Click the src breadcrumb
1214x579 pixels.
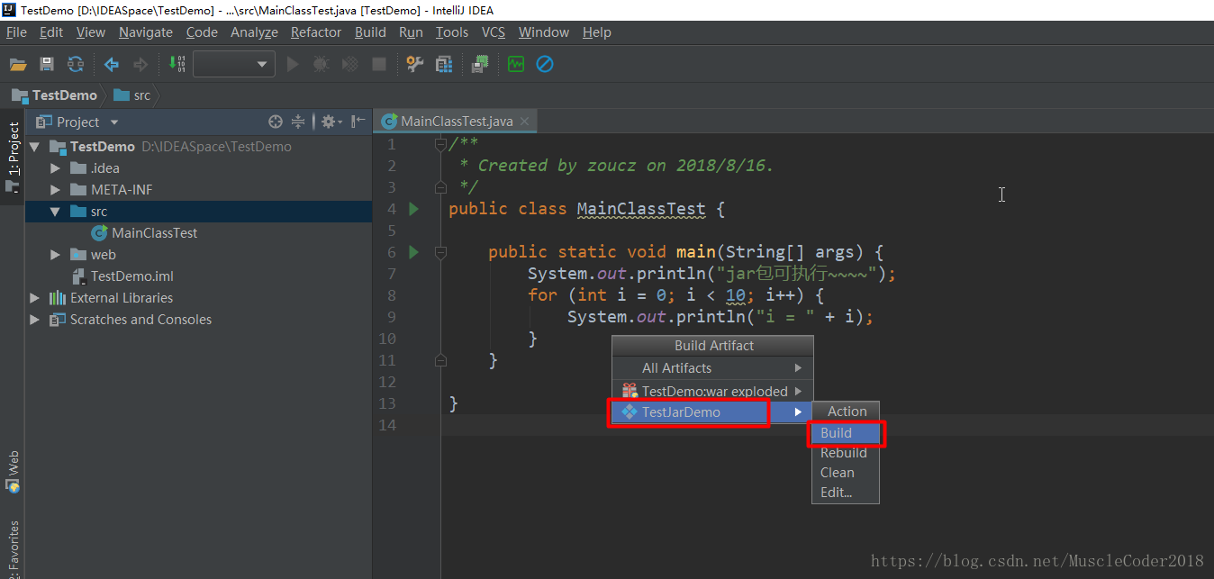pyautogui.click(x=141, y=95)
